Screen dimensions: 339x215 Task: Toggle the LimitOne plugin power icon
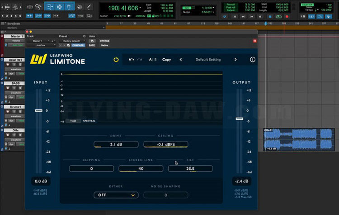coord(116,60)
